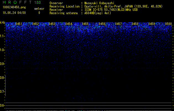174x111 pixels.
Task: Click the Ogata-vill. Akita-Pref. JAPAN location text
Action: (123, 6)
